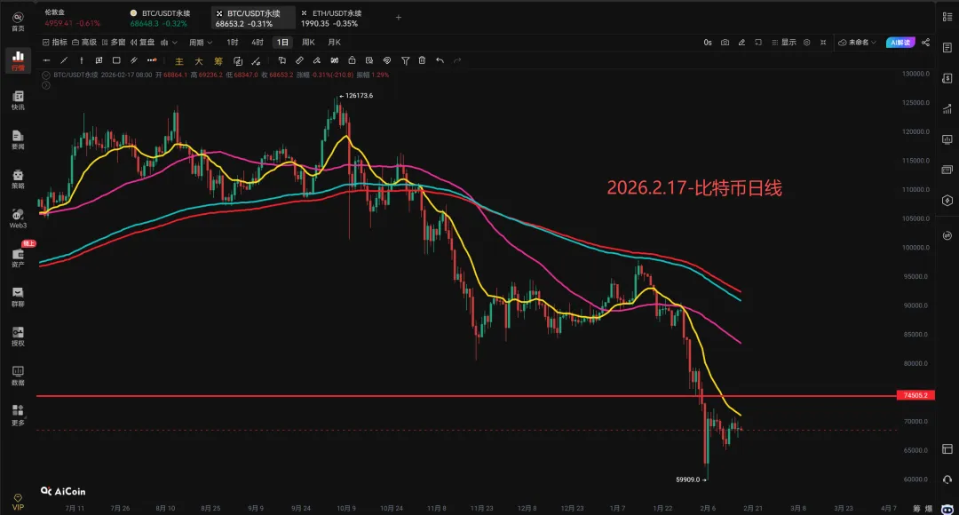Image resolution: width=959 pixels, height=515 pixels.
Task: Toggle the 多窗 multi-window layout
Action: point(113,43)
